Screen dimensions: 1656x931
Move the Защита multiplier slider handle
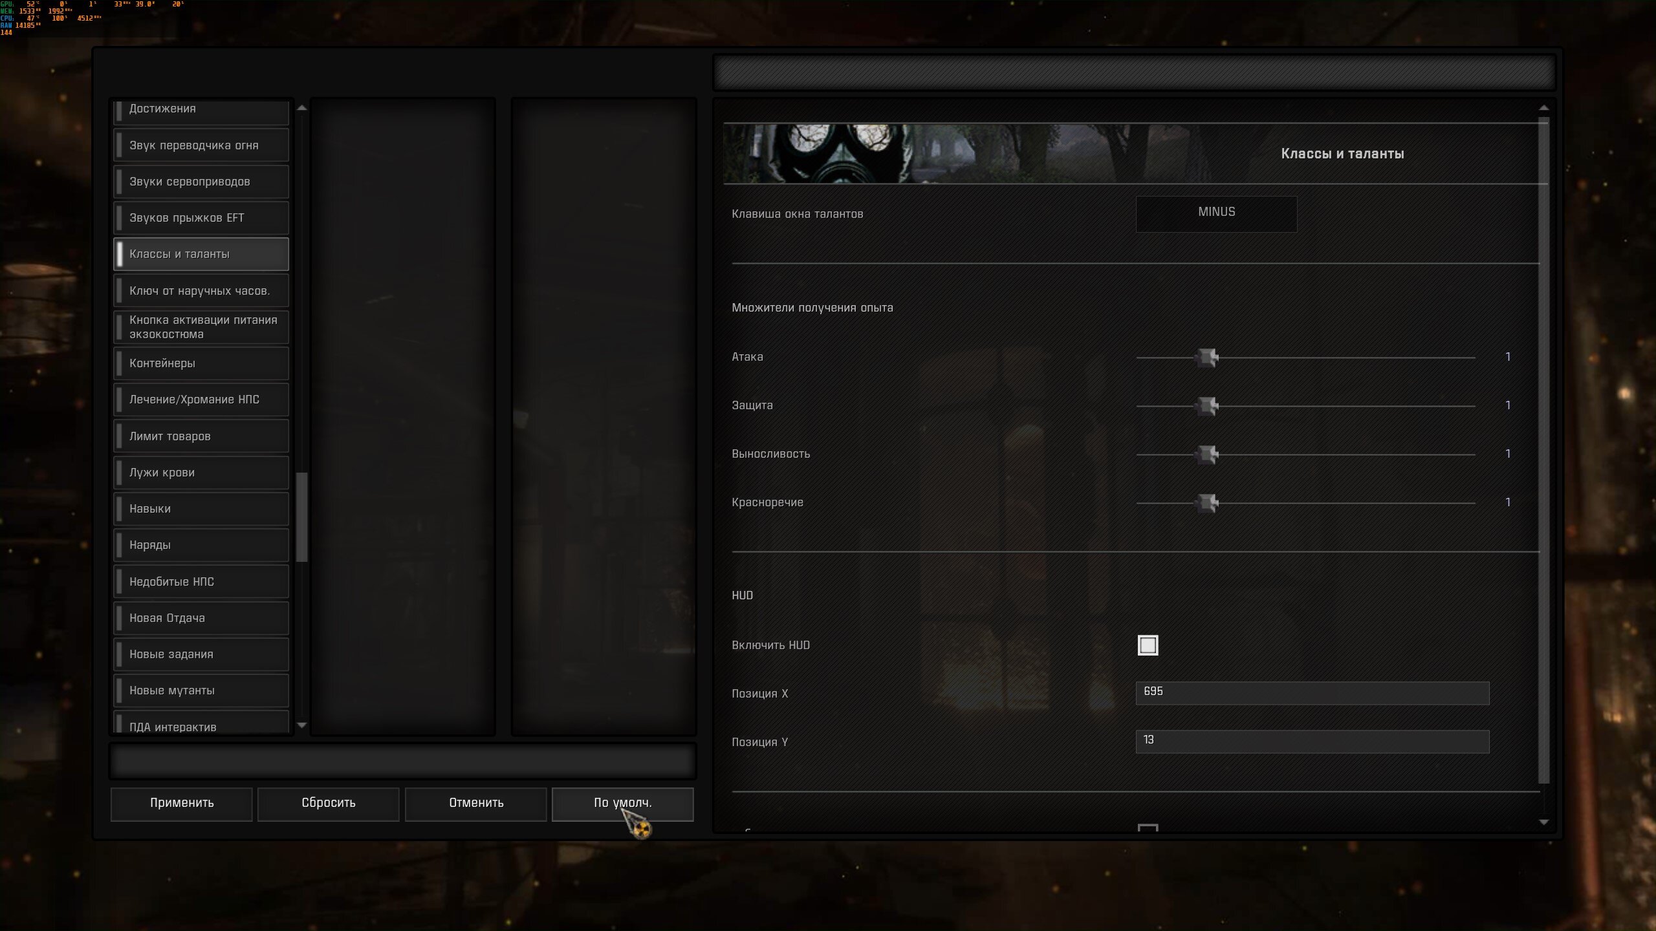[1207, 406]
